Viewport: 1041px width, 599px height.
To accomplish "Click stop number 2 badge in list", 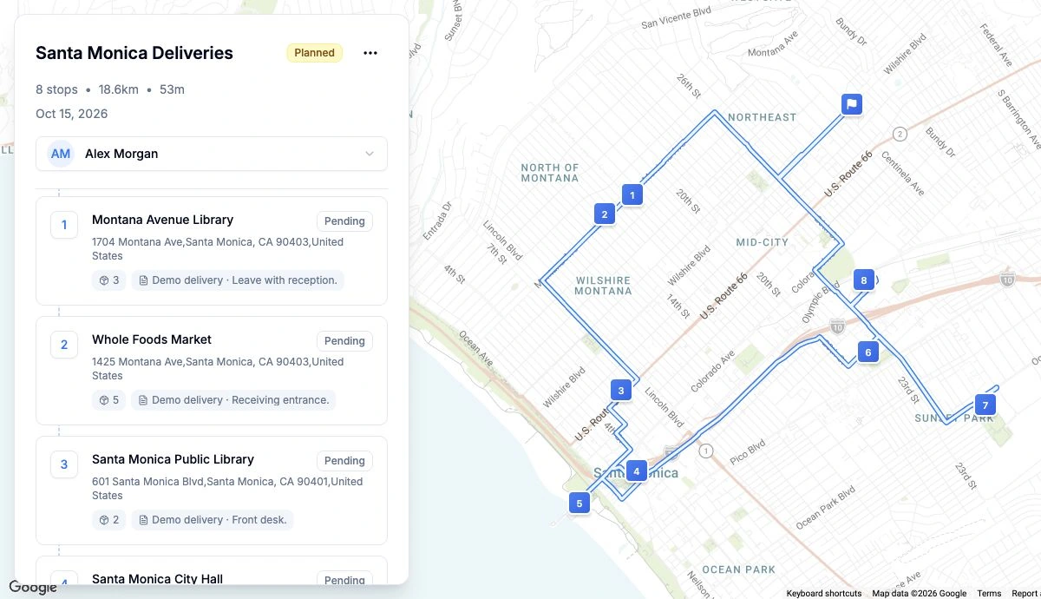I will click(64, 346).
